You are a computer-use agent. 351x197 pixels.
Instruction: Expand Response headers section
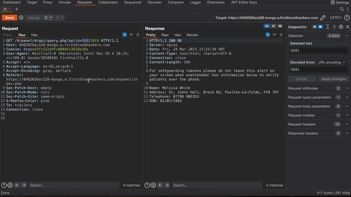click(x=318, y=134)
